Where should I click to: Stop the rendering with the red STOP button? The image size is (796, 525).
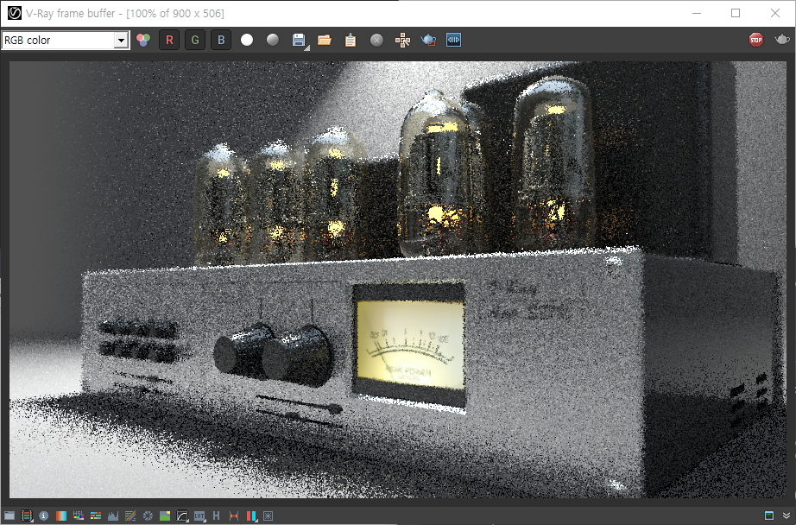[756, 40]
